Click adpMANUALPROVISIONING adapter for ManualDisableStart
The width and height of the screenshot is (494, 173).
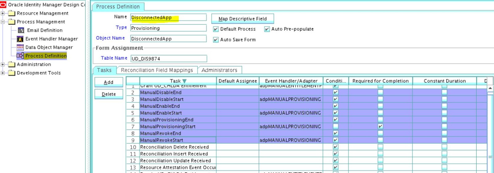point(290,99)
